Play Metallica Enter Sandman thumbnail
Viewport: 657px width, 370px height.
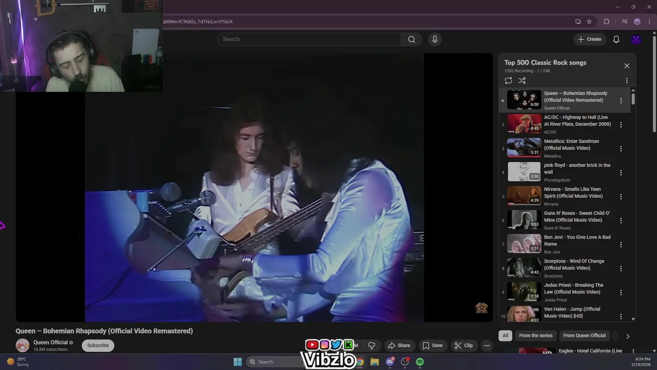524,148
